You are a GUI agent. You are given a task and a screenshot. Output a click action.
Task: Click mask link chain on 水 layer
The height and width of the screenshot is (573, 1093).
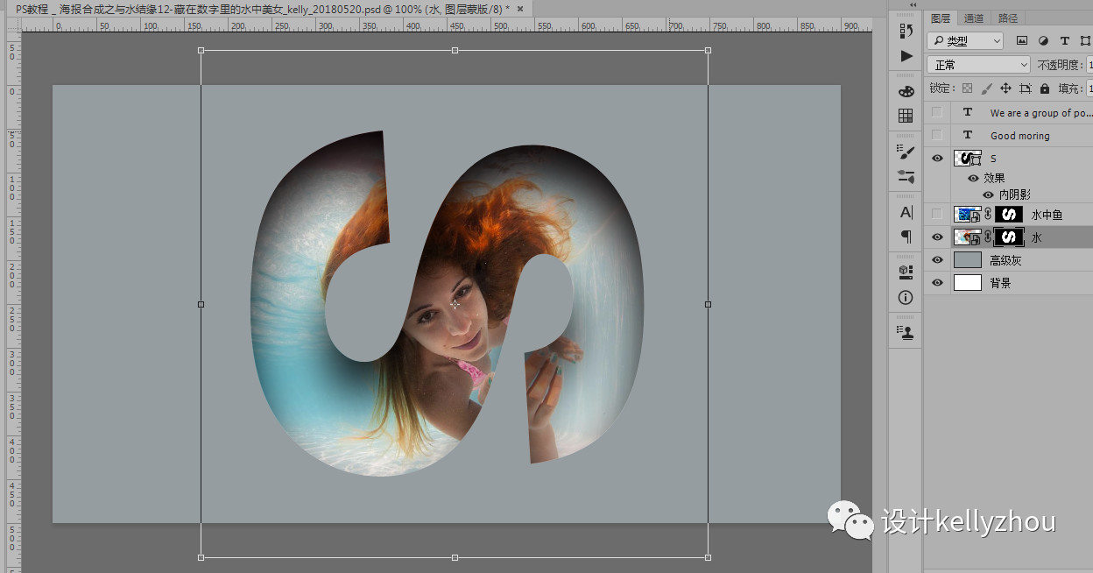point(988,237)
